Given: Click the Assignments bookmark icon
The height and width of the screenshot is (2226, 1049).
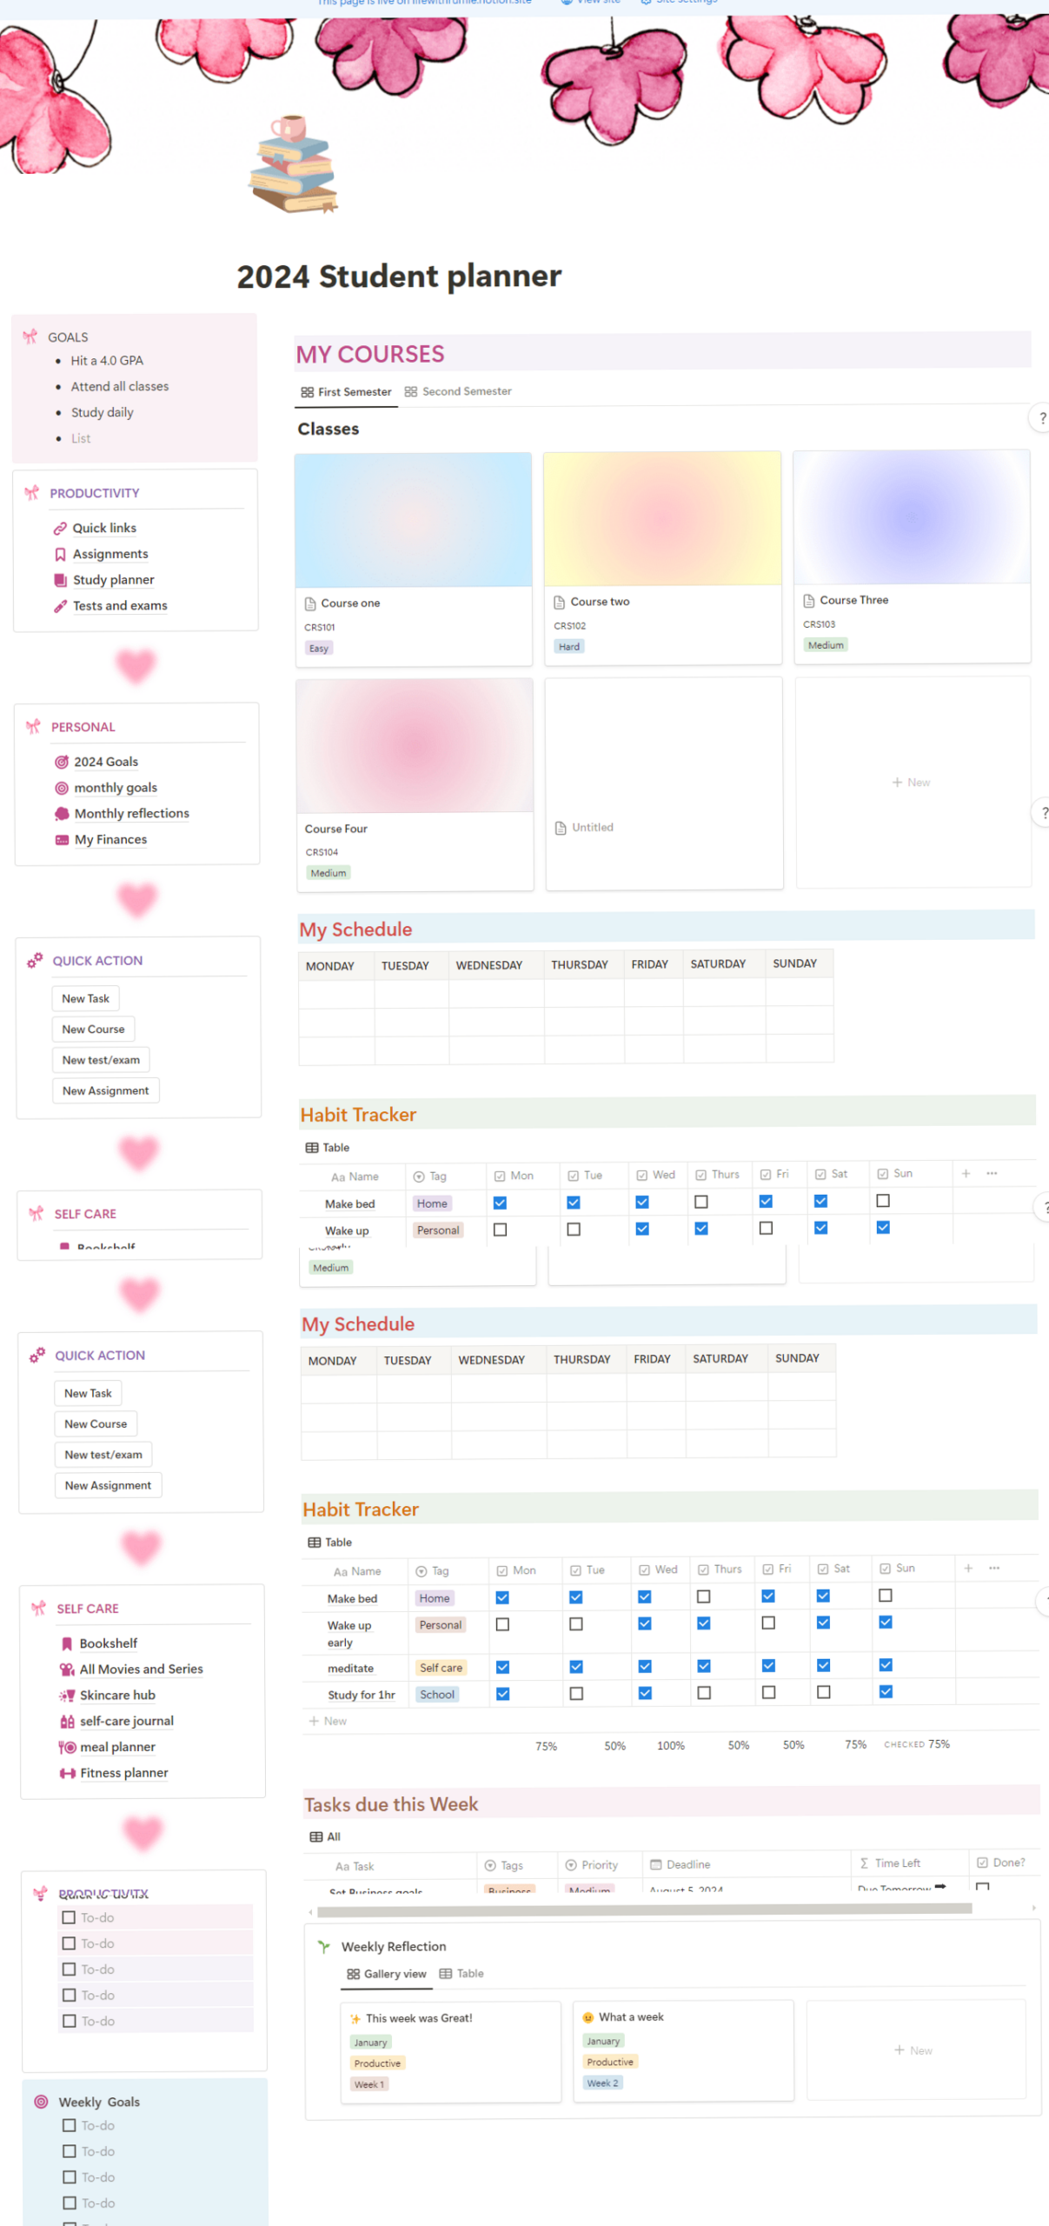Looking at the screenshot, I should tap(60, 554).
